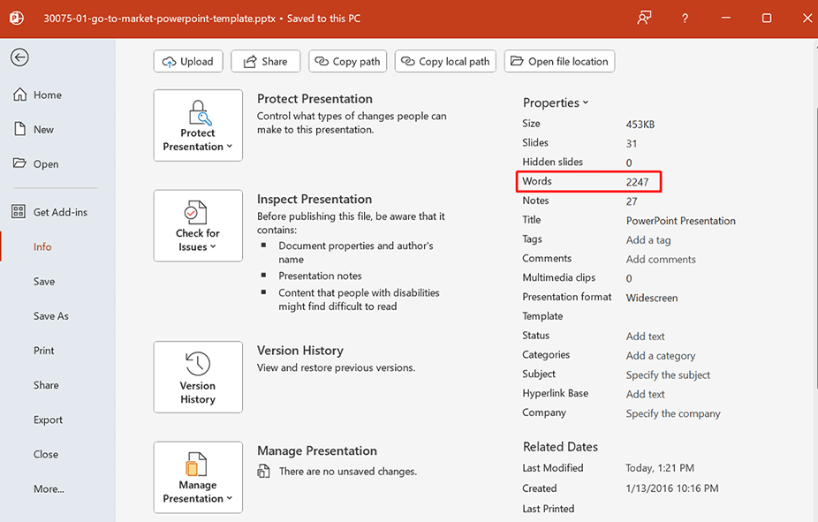Image resolution: width=818 pixels, height=522 pixels.
Task: Click the Add comments field
Action: tap(660, 259)
